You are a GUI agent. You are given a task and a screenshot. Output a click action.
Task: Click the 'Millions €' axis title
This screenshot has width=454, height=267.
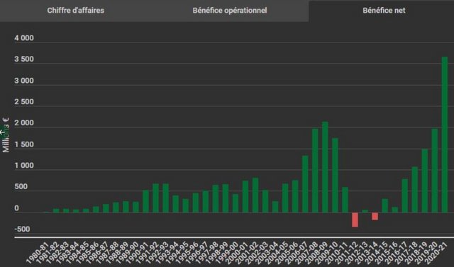click(x=6, y=135)
